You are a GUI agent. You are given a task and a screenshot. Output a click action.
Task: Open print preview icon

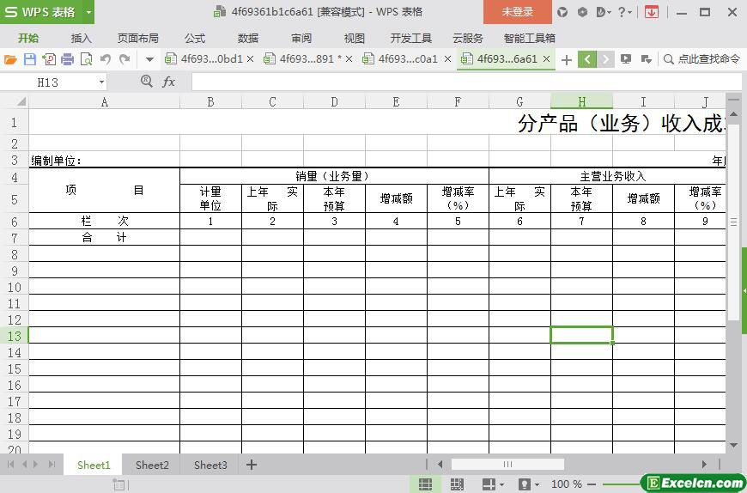(86, 59)
